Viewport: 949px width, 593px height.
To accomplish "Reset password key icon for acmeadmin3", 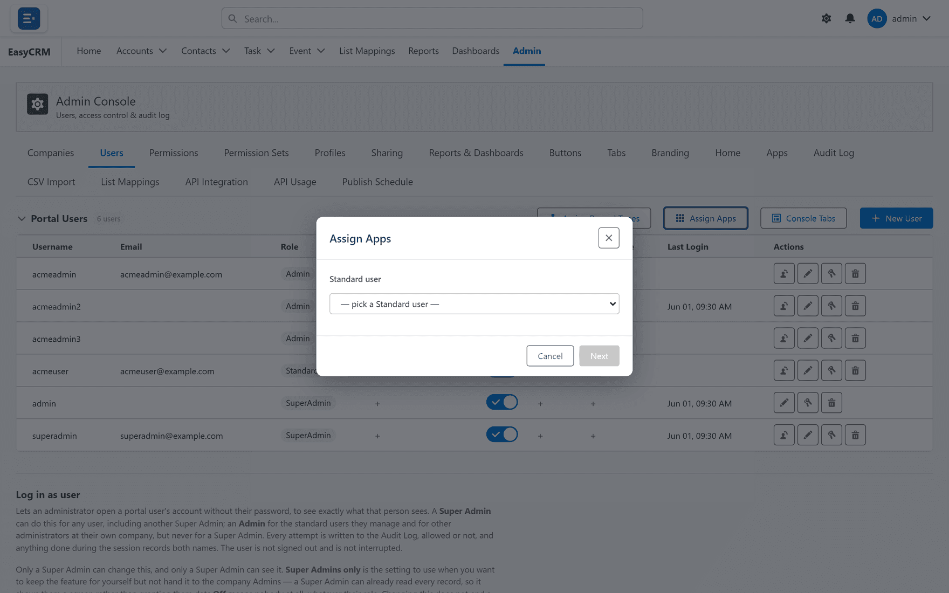I will pyautogui.click(x=831, y=338).
